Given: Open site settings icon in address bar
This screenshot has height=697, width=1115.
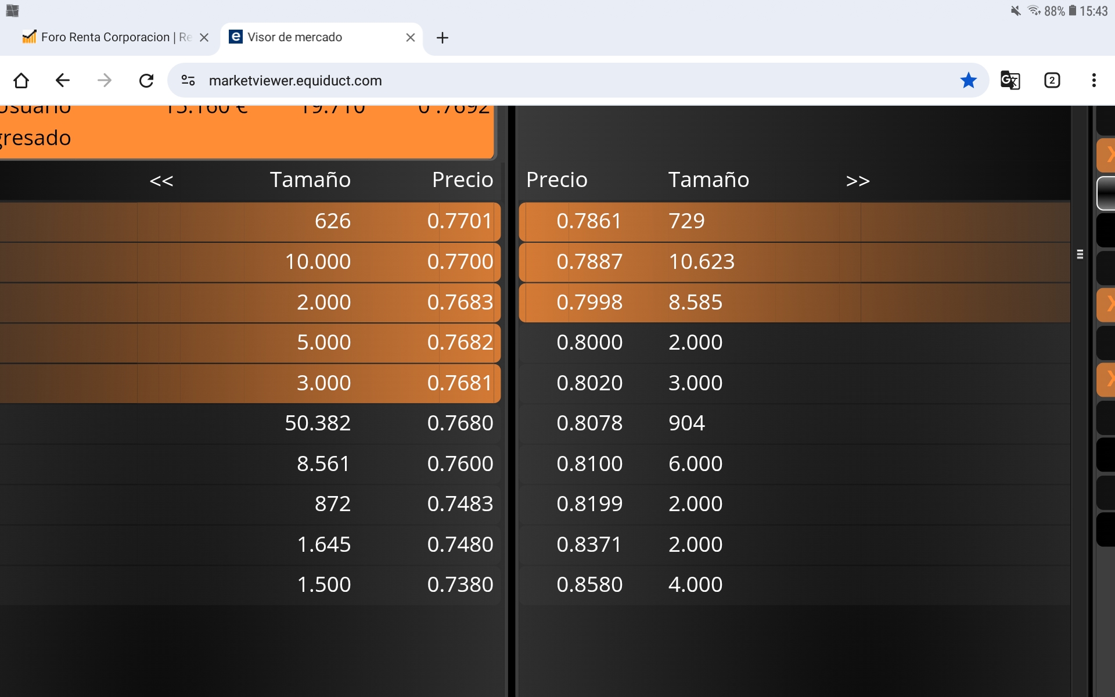Looking at the screenshot, I should pos(188,80).
